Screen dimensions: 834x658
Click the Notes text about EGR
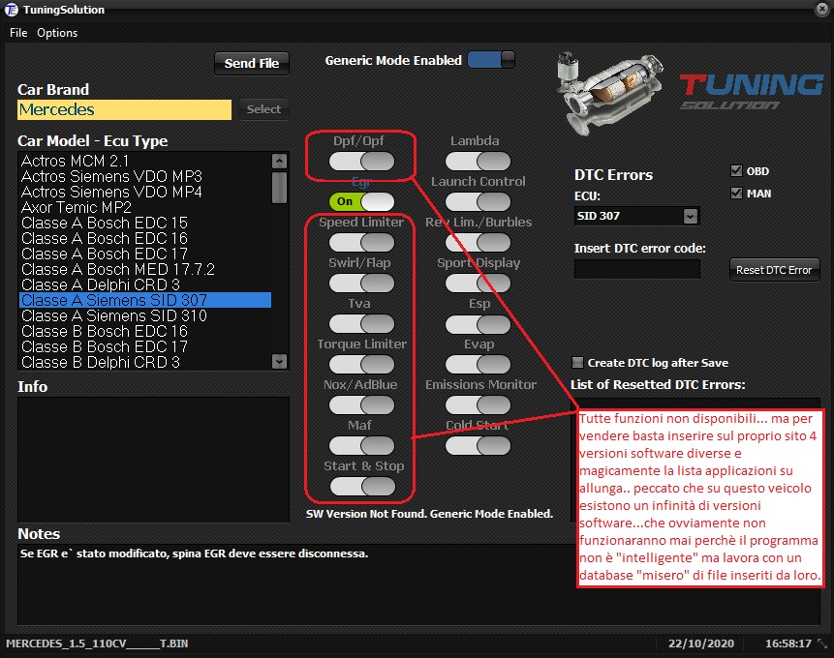coord(194,553)
